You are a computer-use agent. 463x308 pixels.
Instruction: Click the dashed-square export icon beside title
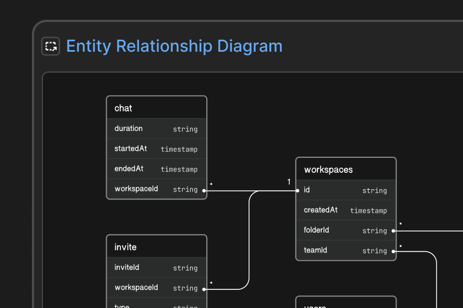coord(51,46)
